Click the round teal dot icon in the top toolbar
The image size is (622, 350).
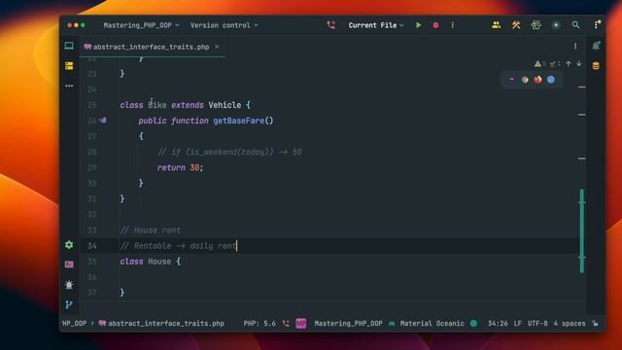(x=556, y=25)
